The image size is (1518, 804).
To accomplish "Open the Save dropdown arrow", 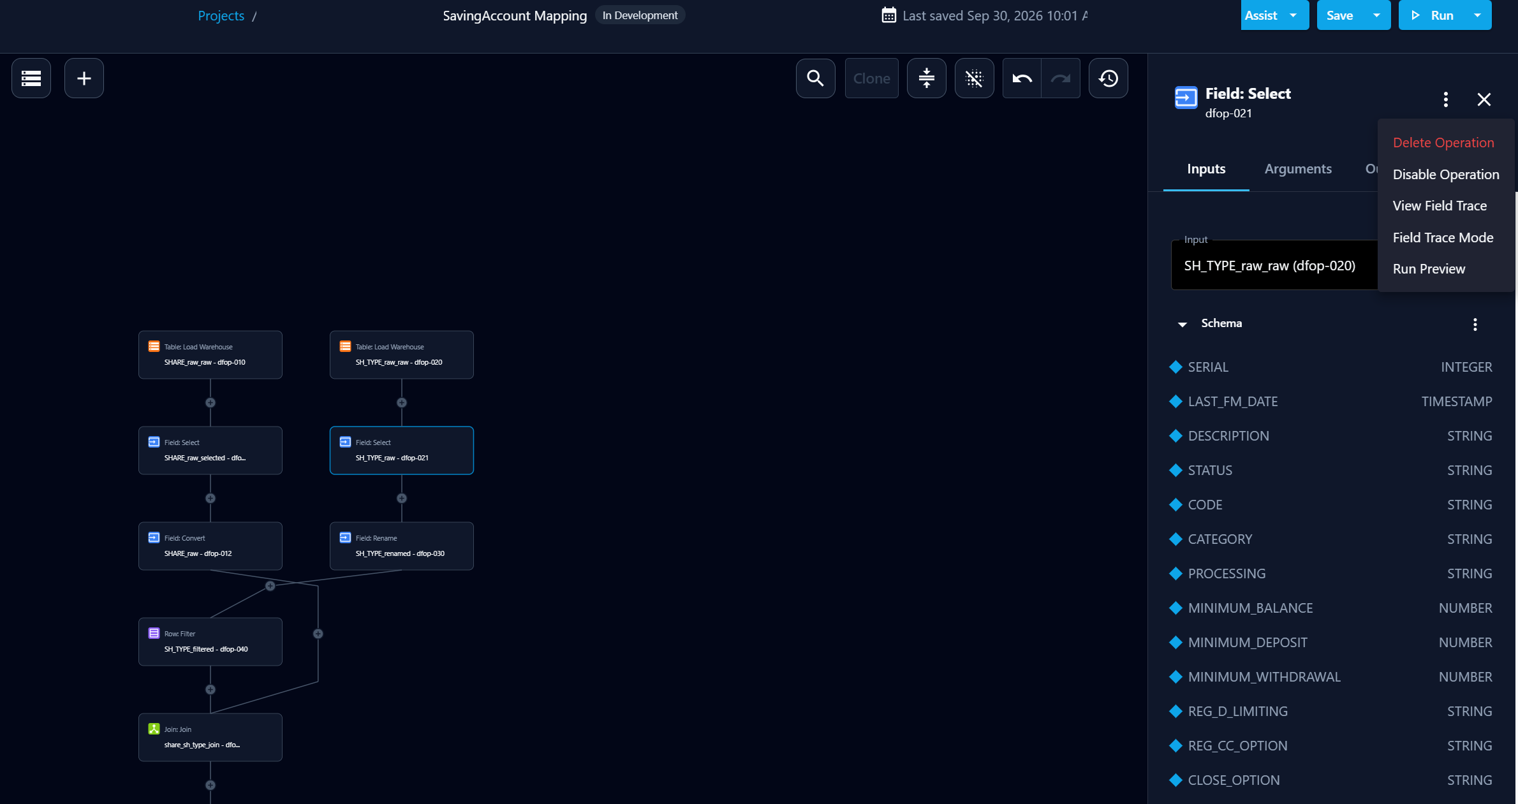I will (1377, 15).
